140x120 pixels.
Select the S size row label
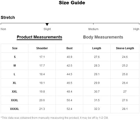(x=15, y=57)
